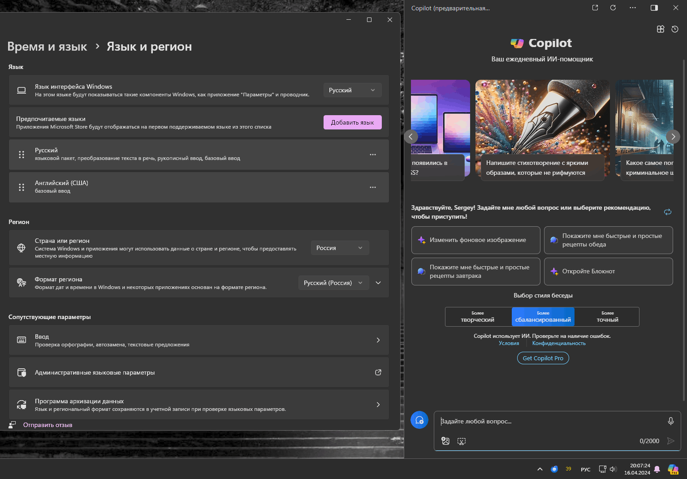
Task: Refresh the Copilot panel
Action: point(613,8)
